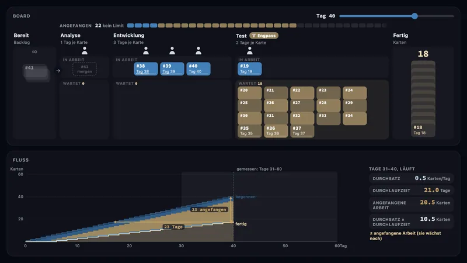The width and height of the screenshot is (467, 263).
Task: Click the DURCHSATZ × DURCHLAUFZEIT 10.5 metric
Action: pyautogui.click(x=412, y=222)
